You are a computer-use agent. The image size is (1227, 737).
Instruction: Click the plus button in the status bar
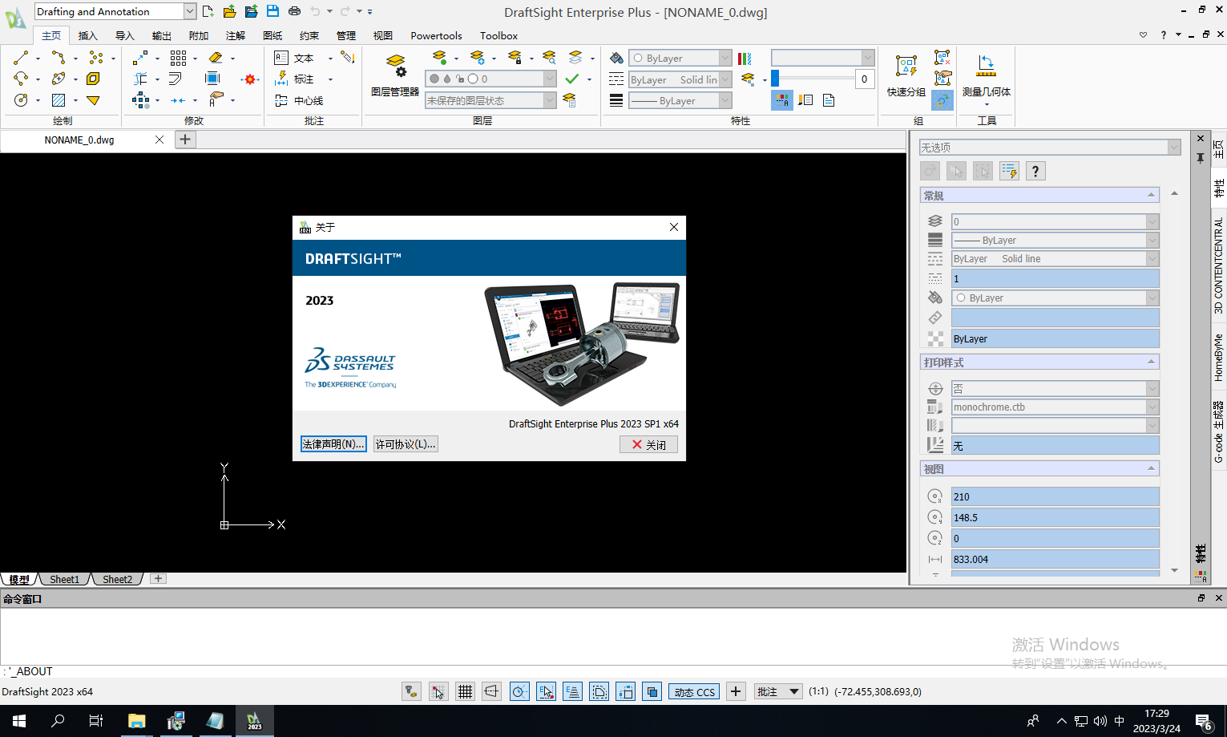pyautogui.click(x=736, y=691)
